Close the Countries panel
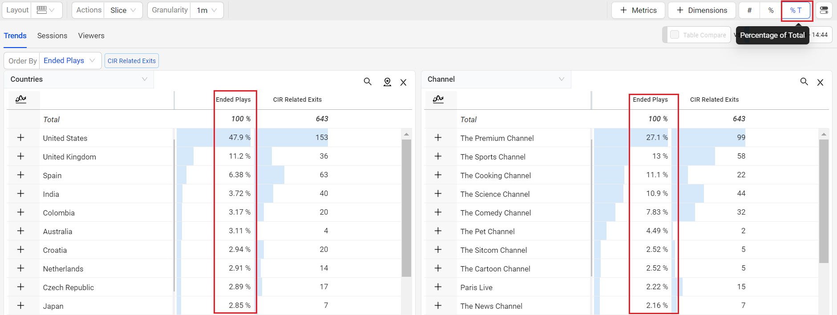Image resolution: width=837 pixels, height=315 pixels. (x=403, y=82)
